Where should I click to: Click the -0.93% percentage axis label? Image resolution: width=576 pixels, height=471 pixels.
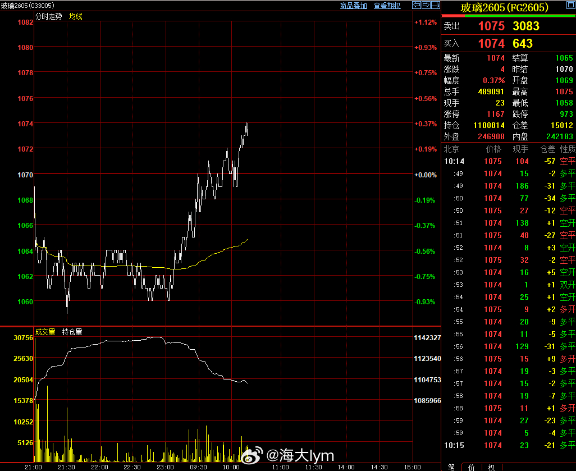coord(426,302)
